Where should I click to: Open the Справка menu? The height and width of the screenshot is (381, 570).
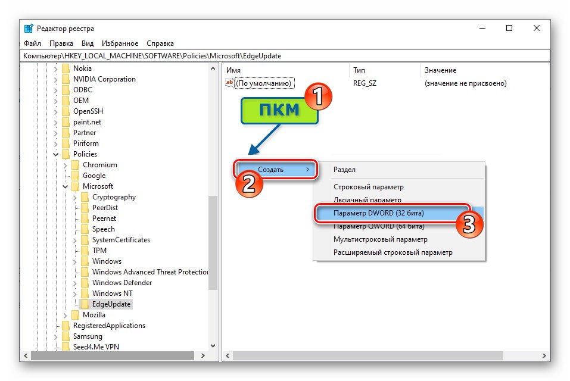(x=160, y=43)
